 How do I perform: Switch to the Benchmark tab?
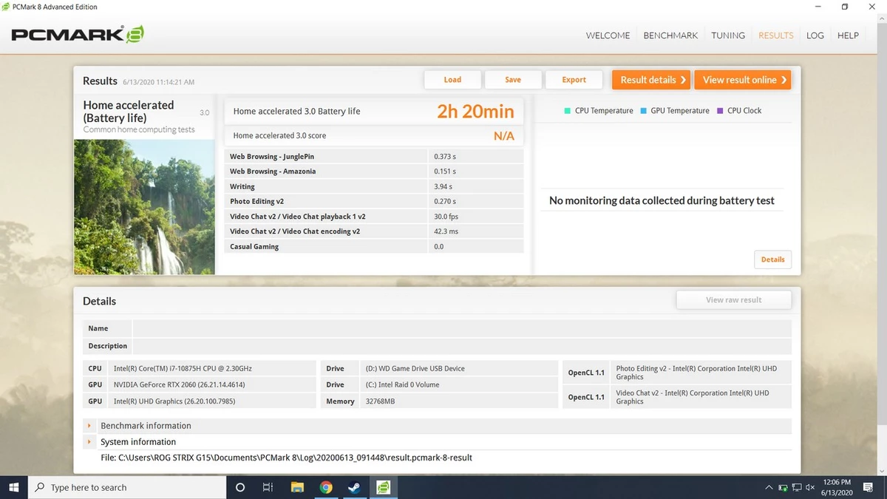point(670,35)
